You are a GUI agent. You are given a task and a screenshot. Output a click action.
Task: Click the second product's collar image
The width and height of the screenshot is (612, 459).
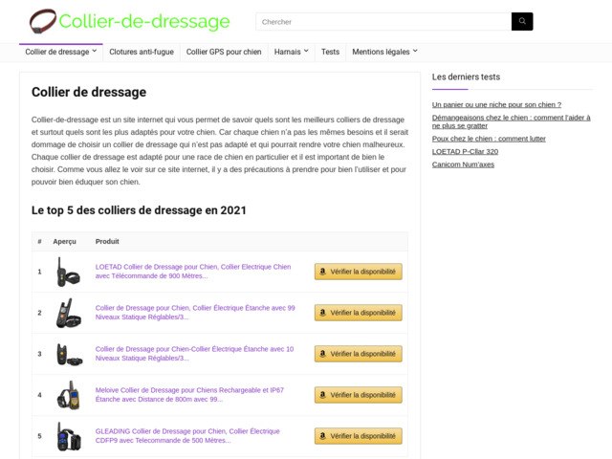click(65, 313)
